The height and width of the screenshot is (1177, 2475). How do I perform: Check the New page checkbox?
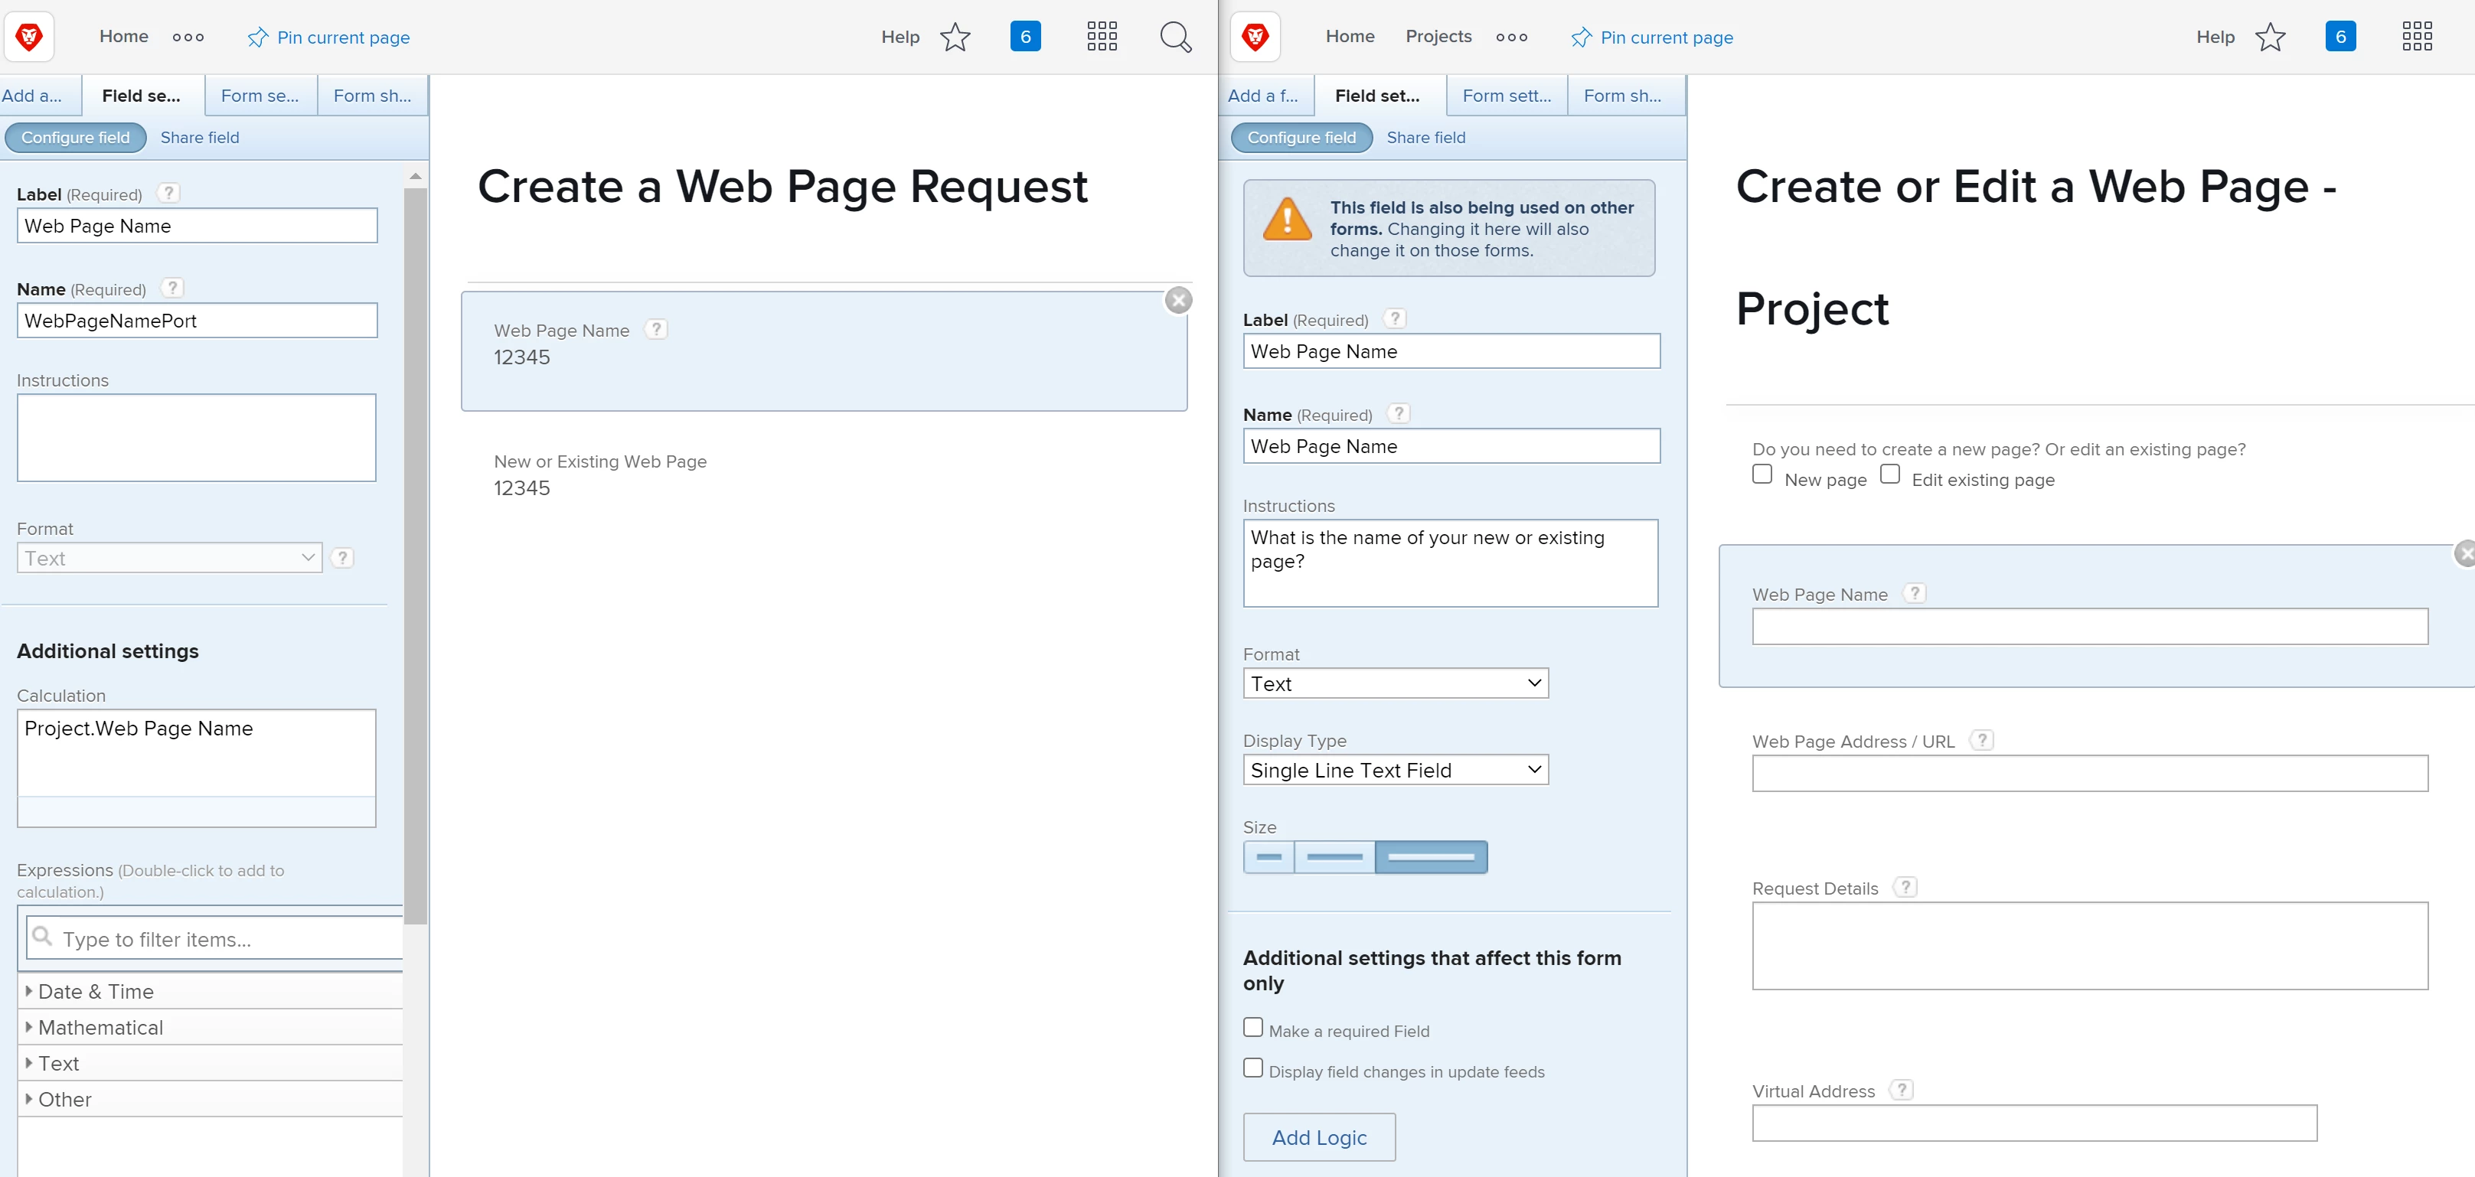tap(1762, 474)
